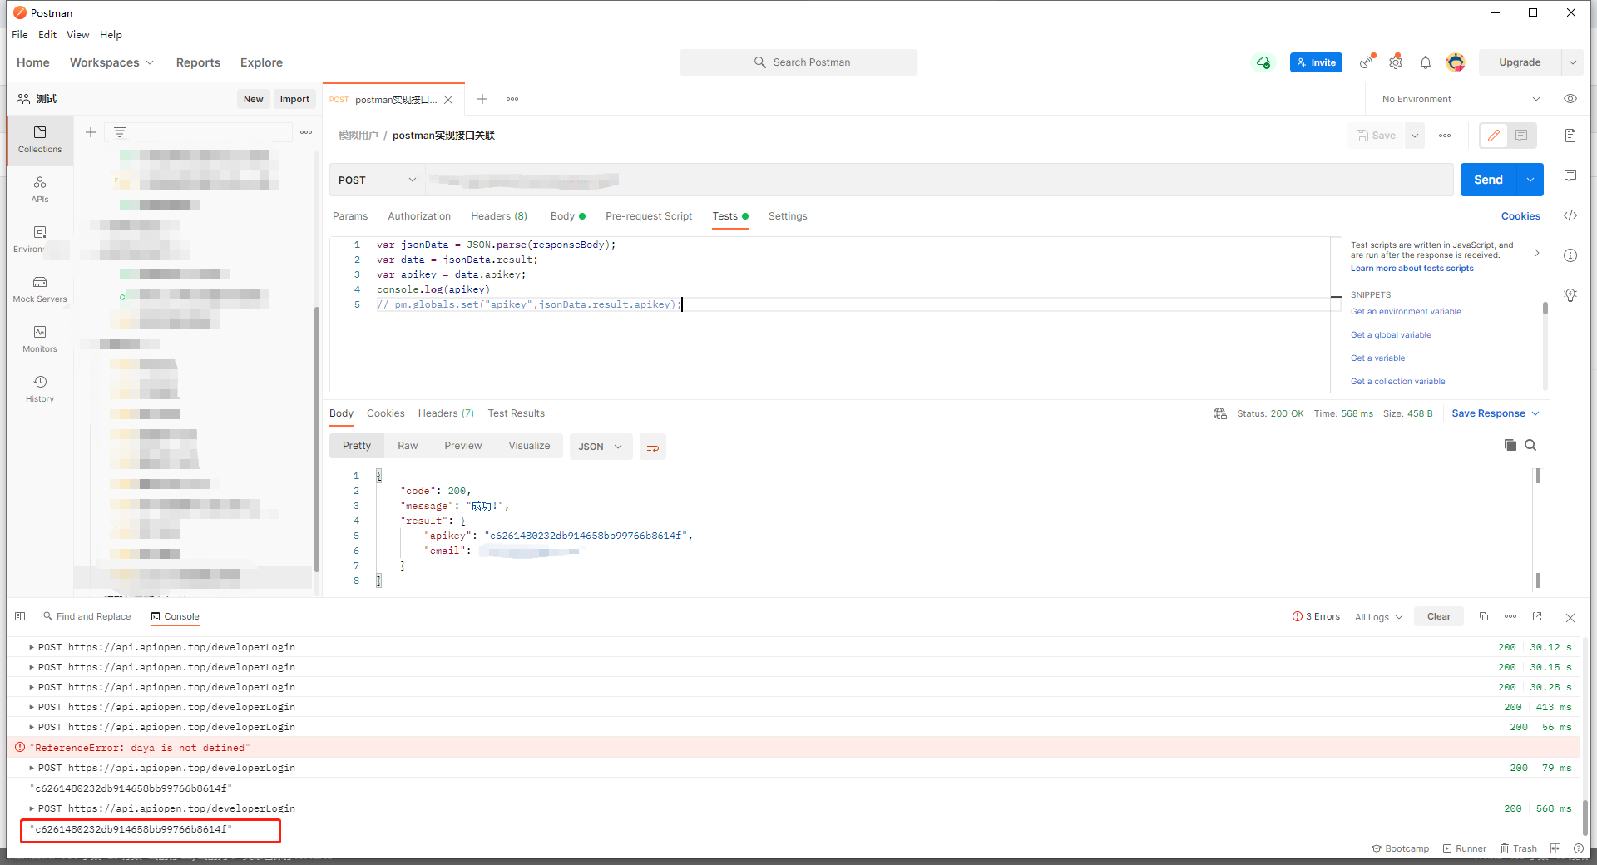1597x865 pixels.
Task: Open Bootcamp from status bar
Action: (1400, 848)
